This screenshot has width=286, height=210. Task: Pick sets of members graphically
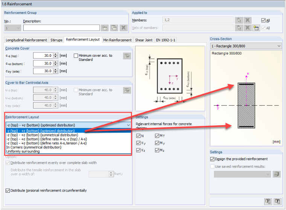tap(239, 28)
